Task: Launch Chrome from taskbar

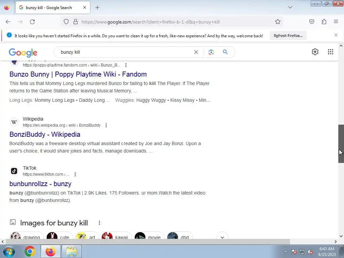Action: coord(30,251)
